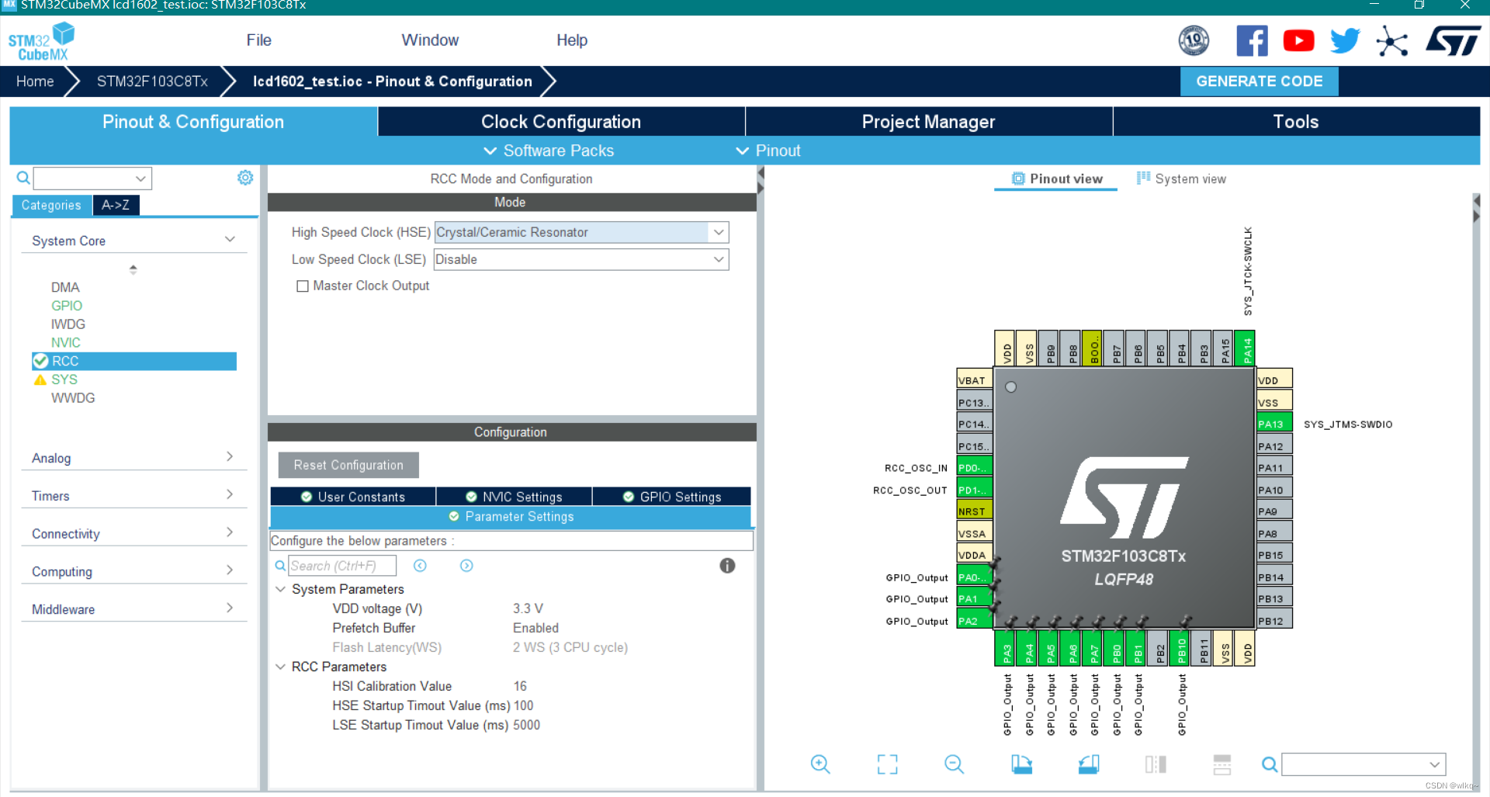Screen dimensions: 1490x797
Task: Open the NVIC Settings tab
Action: pos(514,497)
